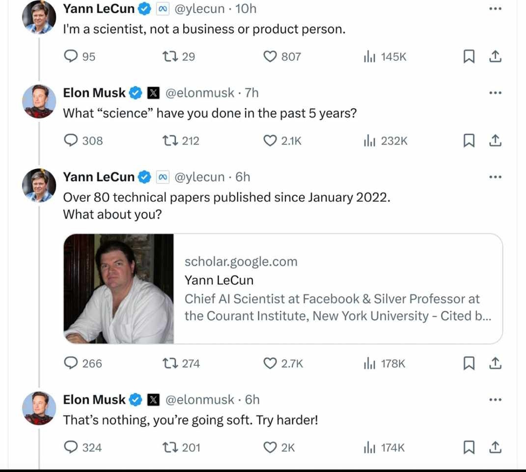This screenshot has width=526, height=472.
Task: Open more options on LeCun's first tweet
Action: (496, 9)
